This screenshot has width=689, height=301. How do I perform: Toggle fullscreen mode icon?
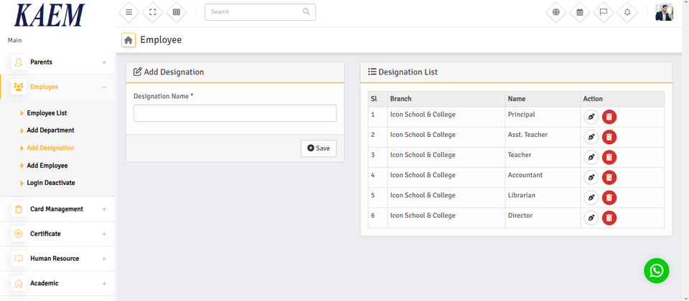pos(152,12)
